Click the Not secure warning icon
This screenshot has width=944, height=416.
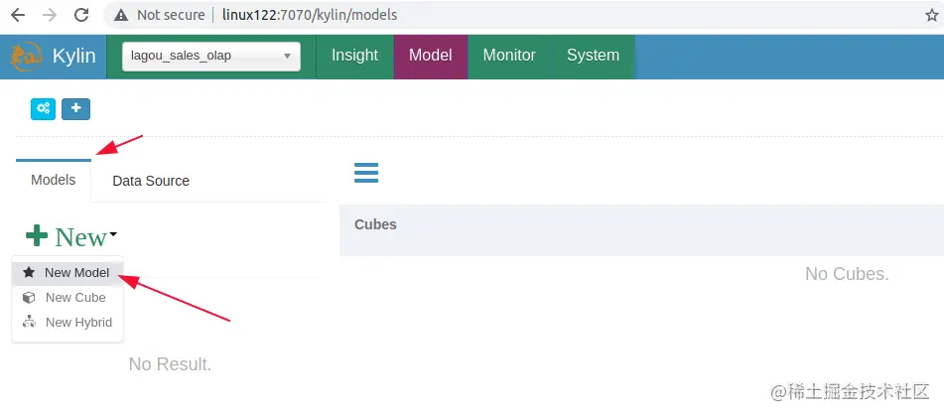122,15
